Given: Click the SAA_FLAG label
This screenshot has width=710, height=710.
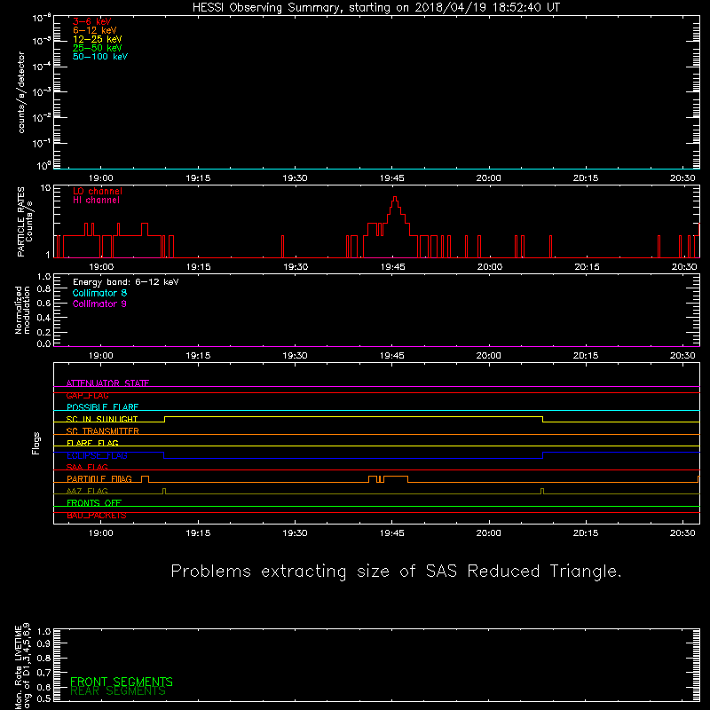Looking at the screenshot, I should point(87,468).
